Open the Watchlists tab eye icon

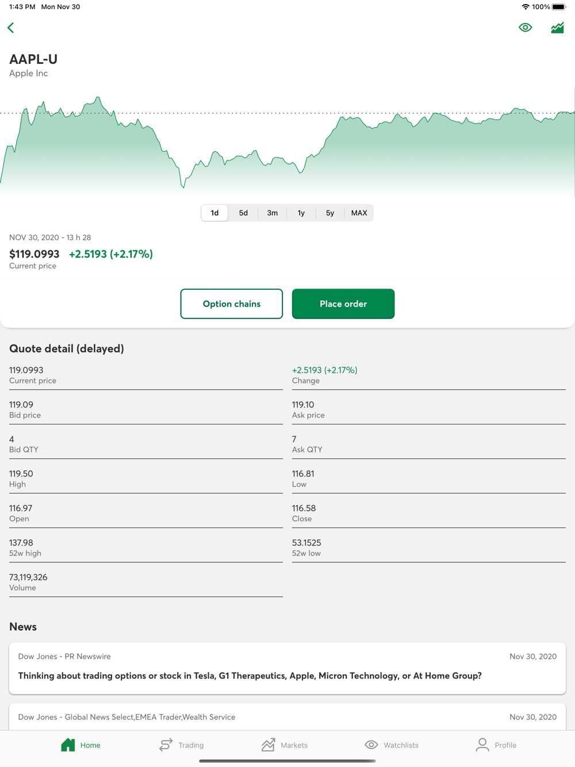click(x=371, y=745)
